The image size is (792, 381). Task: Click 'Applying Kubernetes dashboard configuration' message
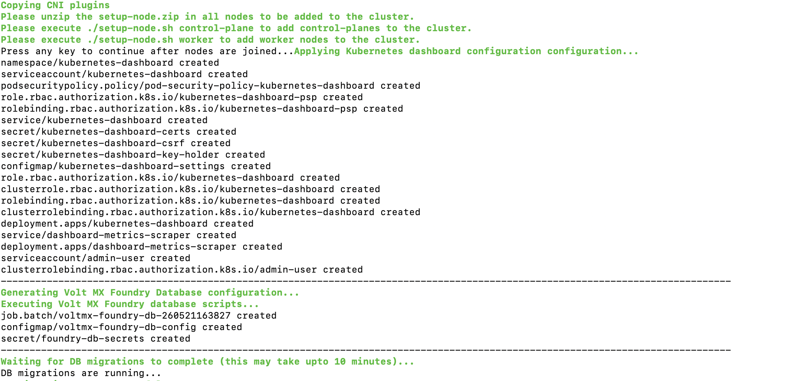pos(466,51)
